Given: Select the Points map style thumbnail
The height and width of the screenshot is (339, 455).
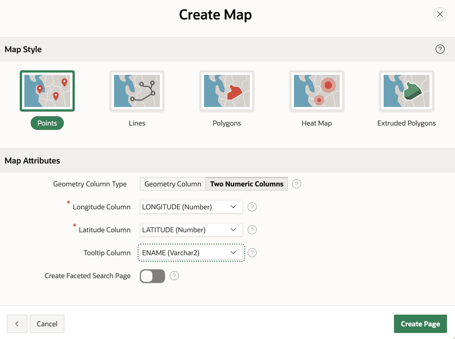Looking at the screenshot, I should click(x=47, y=91).
